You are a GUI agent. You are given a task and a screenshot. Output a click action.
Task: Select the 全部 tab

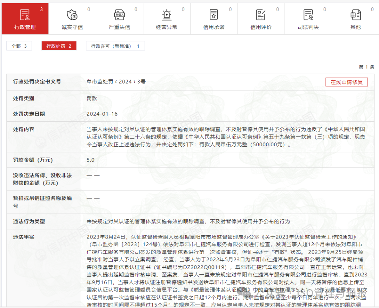pos(19,46)
